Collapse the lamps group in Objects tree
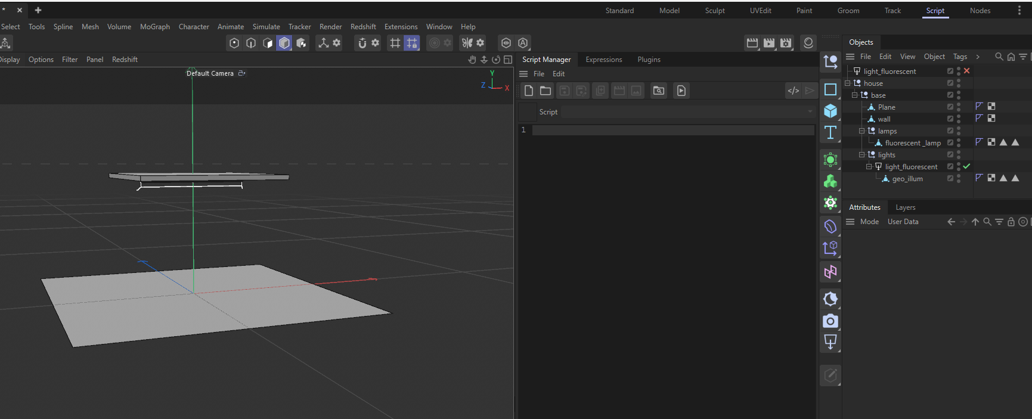The height and width of the screenshot is (419, 1032). (x=861, y=131)
